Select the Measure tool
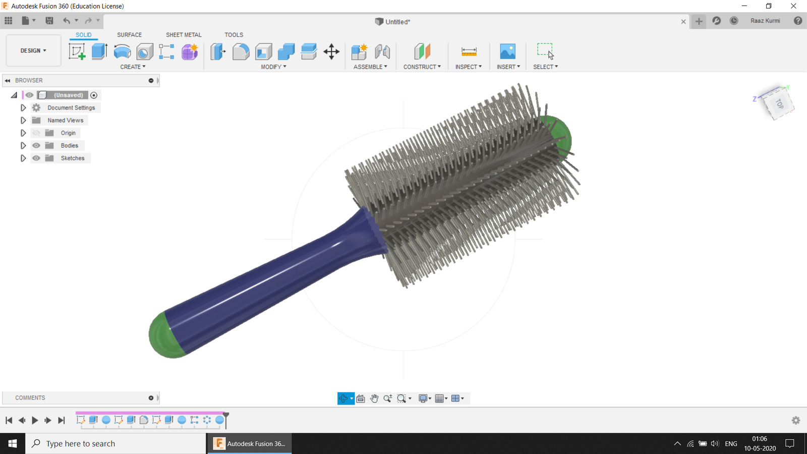 click(x=469, y=51)
